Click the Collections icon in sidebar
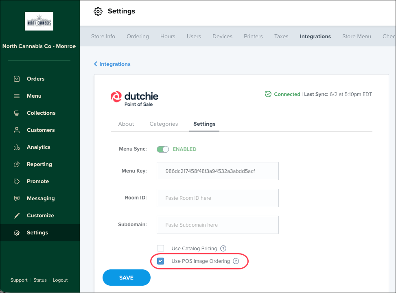Viewport: 396px width, 293px height. pyautogui.click(x=17, y=113)
